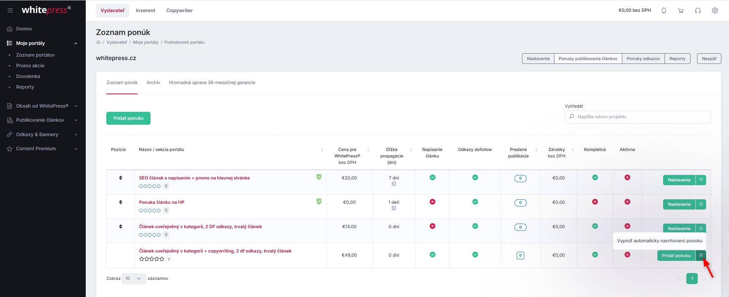Open the notifications bell

pyautogui.click(x=663, y=10)
